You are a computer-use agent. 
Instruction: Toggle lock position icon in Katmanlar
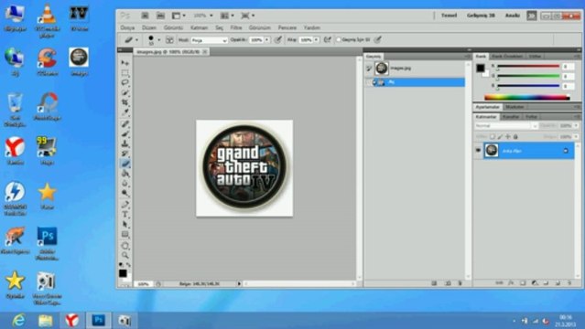click(x=508, y=137)
